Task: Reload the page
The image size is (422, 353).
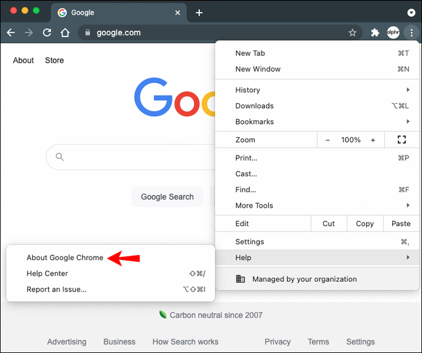Action: (47, 33)
